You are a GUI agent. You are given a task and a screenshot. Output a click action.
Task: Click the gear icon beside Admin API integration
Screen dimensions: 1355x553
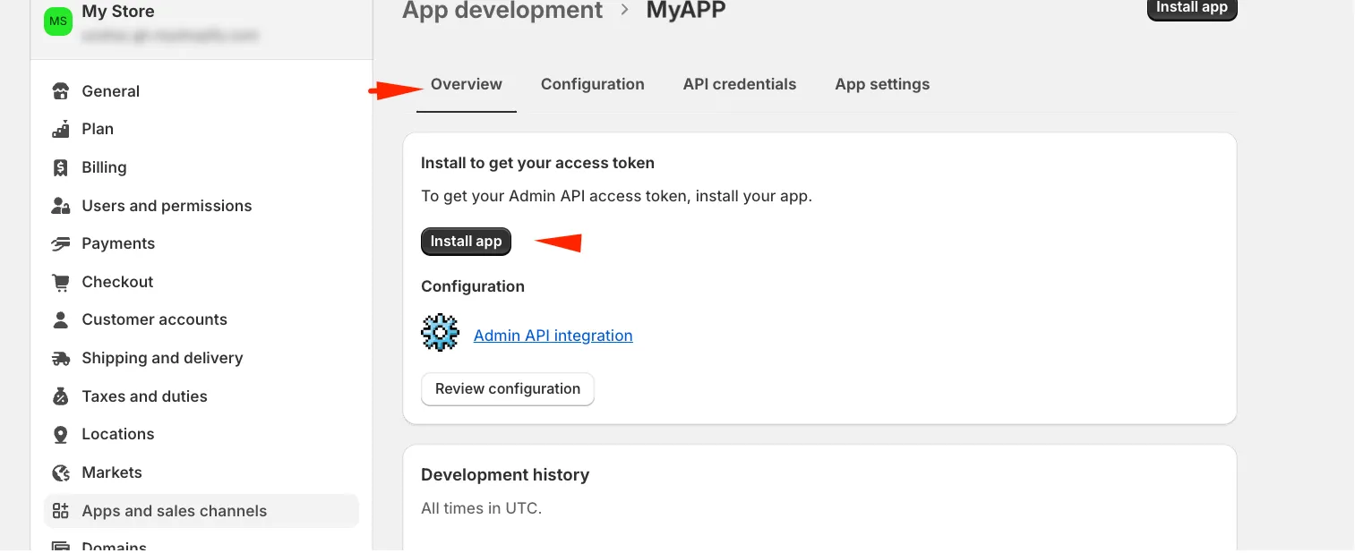coord(440,333)
